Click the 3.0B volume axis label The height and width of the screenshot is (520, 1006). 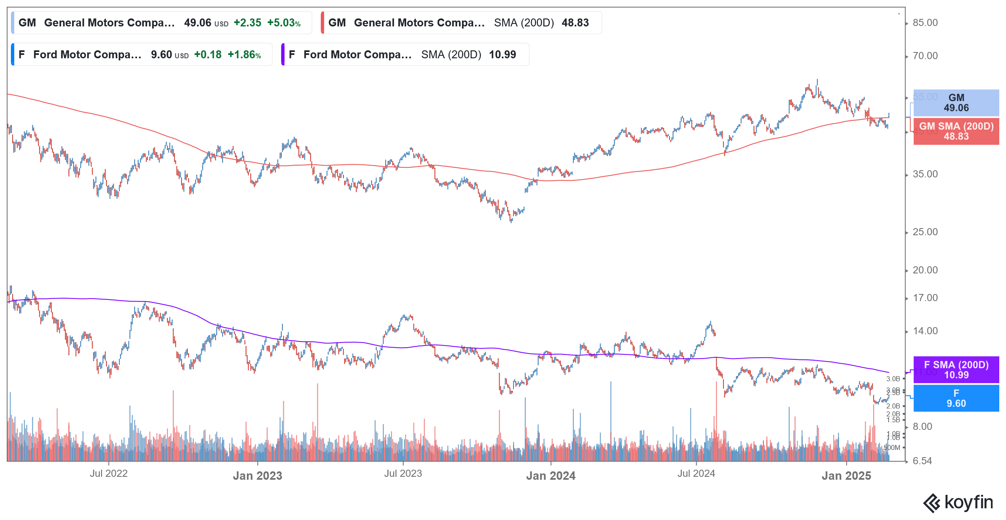[893, 379]
